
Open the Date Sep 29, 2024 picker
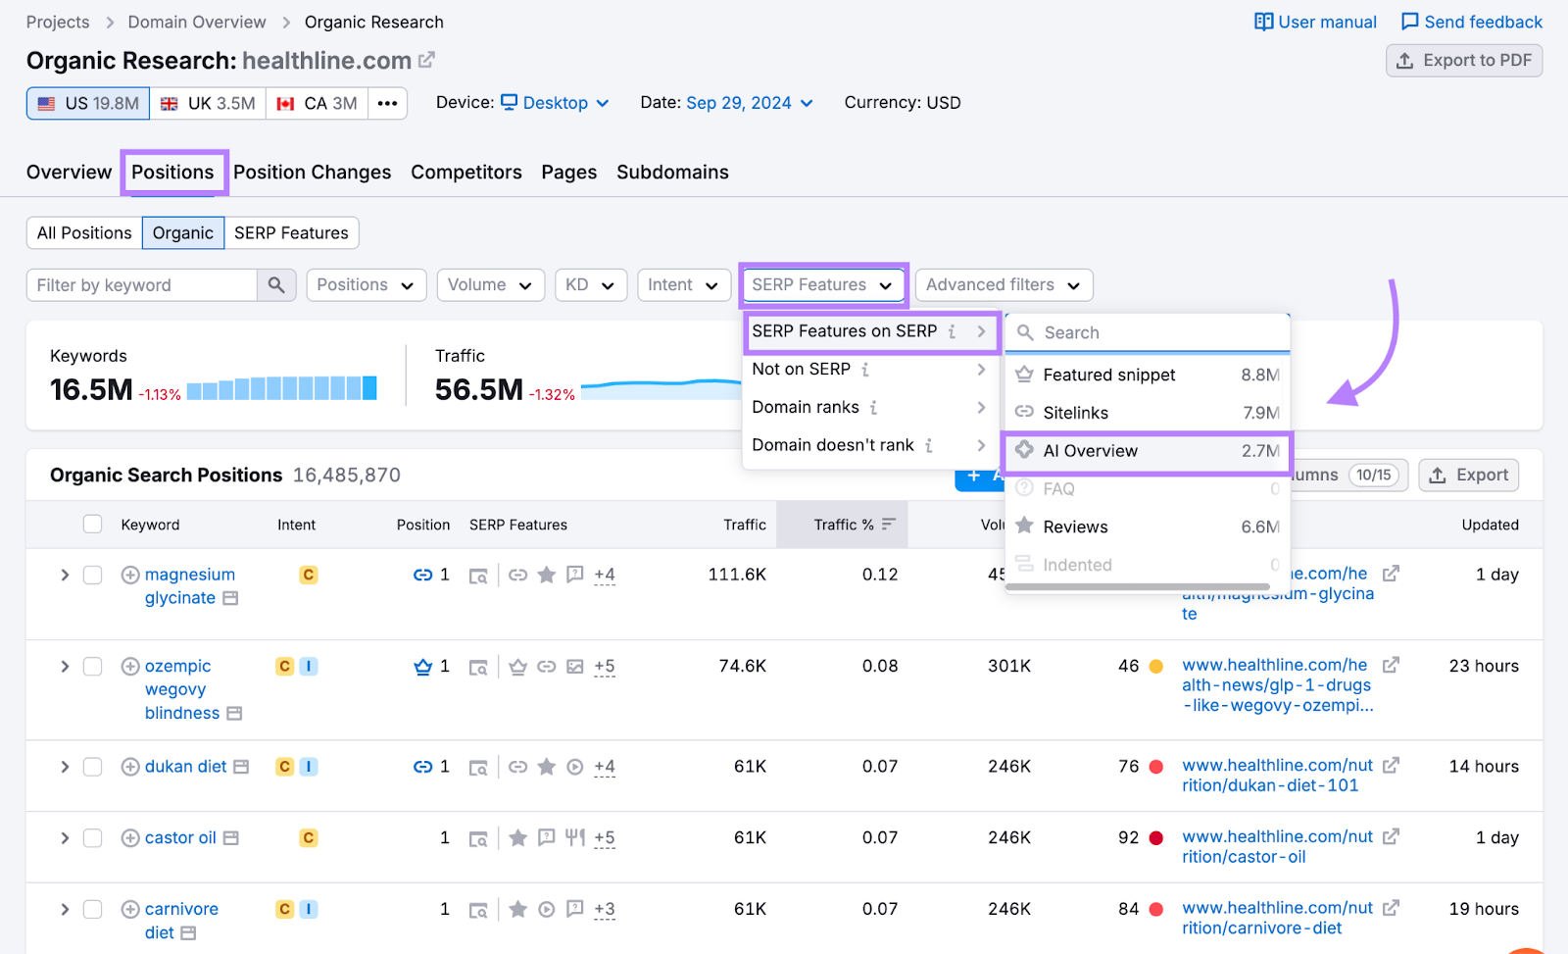click(x=750, y=103)
